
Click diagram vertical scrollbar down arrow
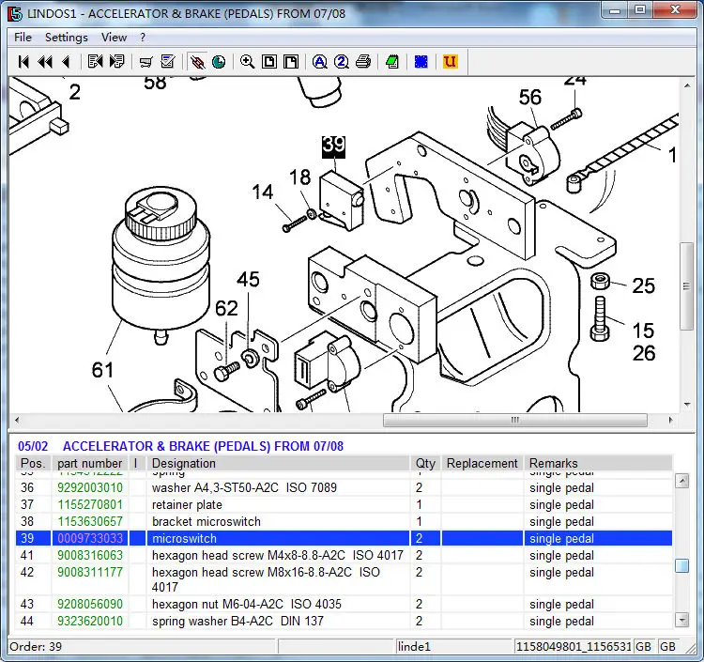tap(687, 405)
